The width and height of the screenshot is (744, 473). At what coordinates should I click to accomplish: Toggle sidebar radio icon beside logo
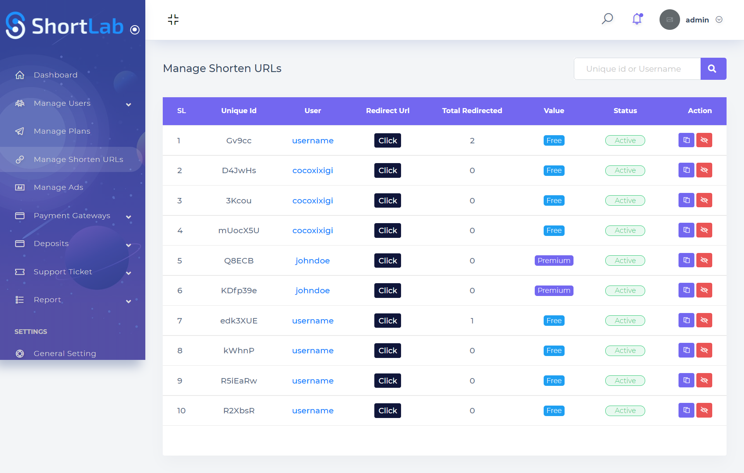(x=135, y=30)
